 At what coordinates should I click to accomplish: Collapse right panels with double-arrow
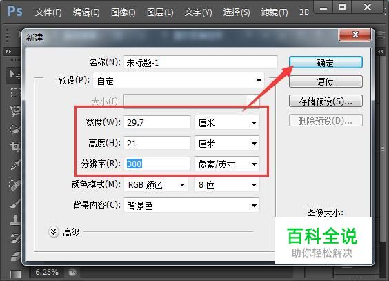(x=380, y=52)
